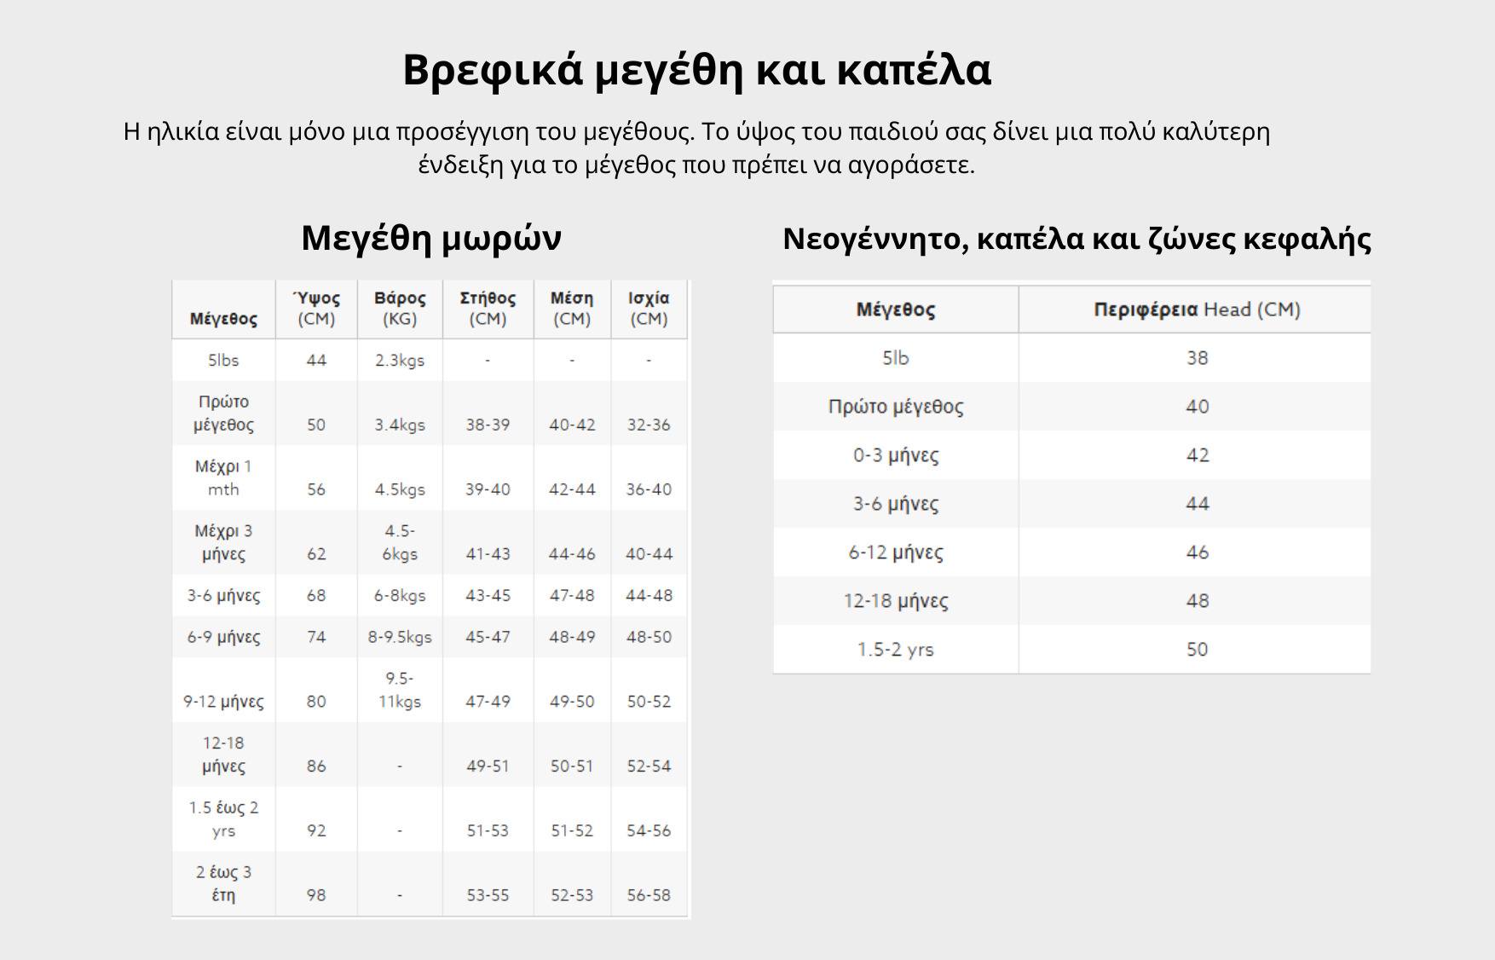Click the 'Περιφέρεια Head (CM)' header
This screenshot has height=960, width=1495.
pyautogui.click(x=1197, y=309)
